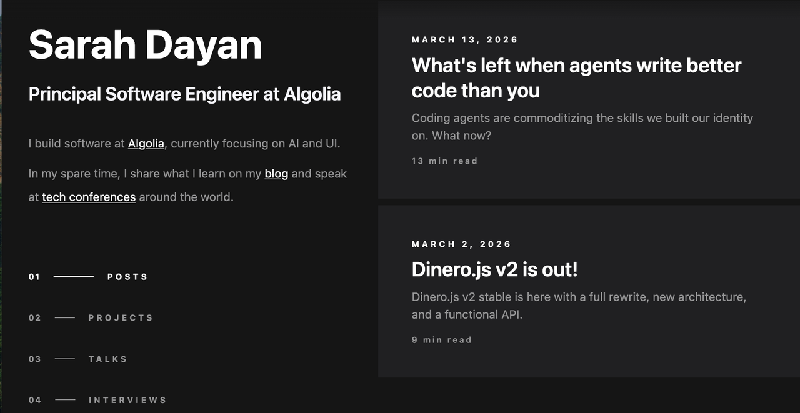Viewport: 800px width, 413px height.
Task: Click the March 13, 2026 post date
Action: tap(465, 40)
